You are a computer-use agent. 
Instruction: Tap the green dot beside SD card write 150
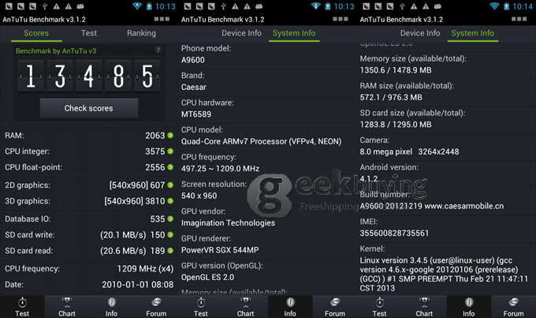click(x=170, y=235)
